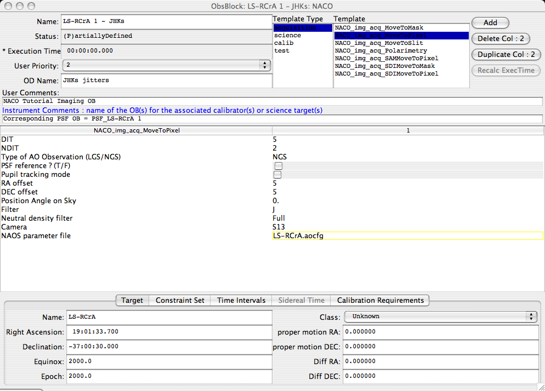
Task: Open the Time Intervals tab
Action: [241, 300]
